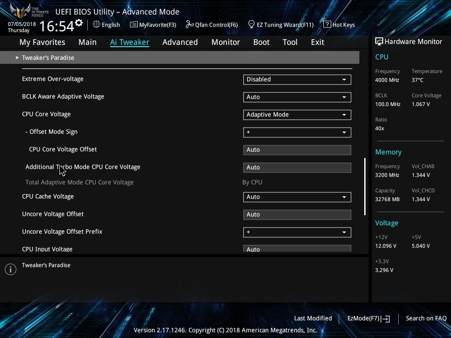Go to the Advanced tab
Viewport: 451px width, 338px height.
tap(180, 42)
